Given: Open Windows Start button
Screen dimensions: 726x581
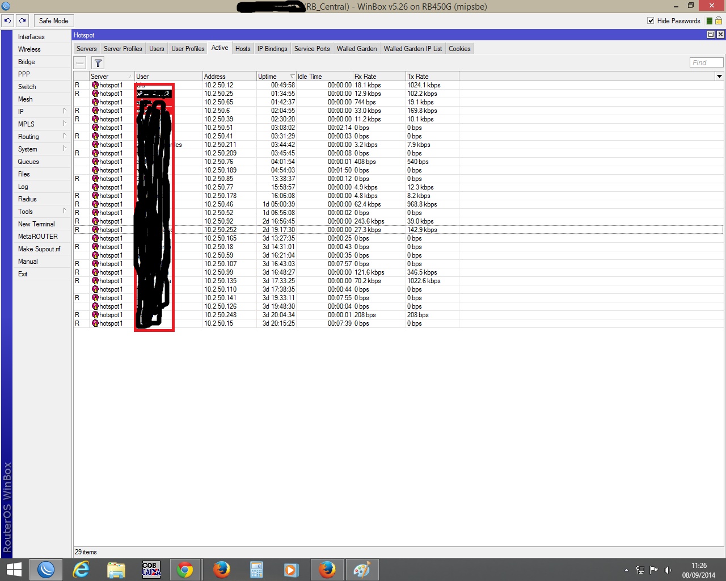Looking at the screenshot, I should (x=14, y=570).
